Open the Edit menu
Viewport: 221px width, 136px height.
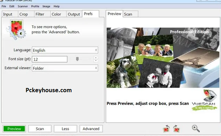[12, 6]
